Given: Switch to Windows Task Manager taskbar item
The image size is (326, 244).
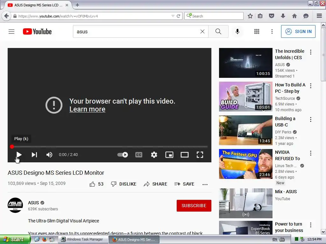Looking at the screenshot, I should [x=83, y=240].
